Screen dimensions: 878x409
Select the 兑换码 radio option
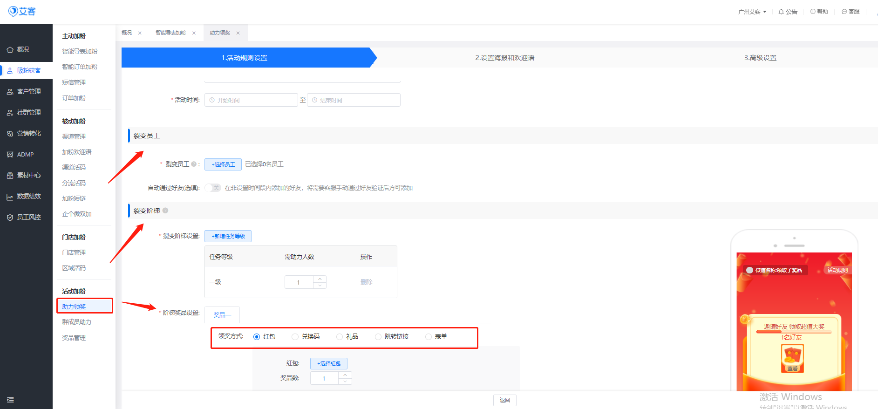pos(295,337)
